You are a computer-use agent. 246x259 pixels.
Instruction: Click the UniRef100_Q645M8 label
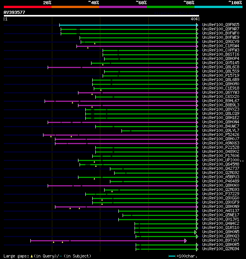coord(221,164)
